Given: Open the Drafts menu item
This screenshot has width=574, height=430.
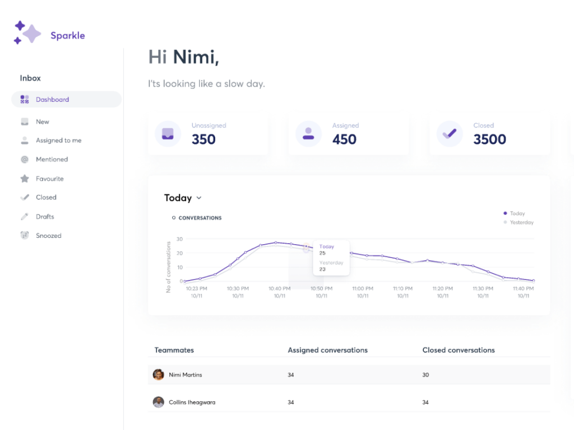Looking at the screenshot, I should click(x=45, y=217).
